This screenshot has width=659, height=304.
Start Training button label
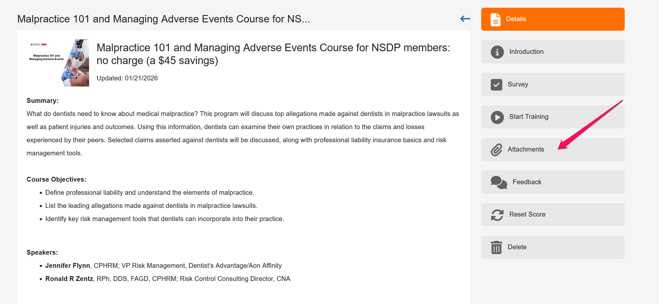[529, 117]
